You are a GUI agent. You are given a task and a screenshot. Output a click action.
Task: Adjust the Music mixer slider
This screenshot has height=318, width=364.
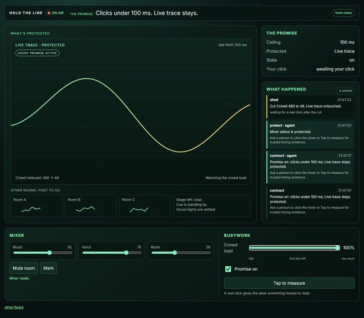43,253
